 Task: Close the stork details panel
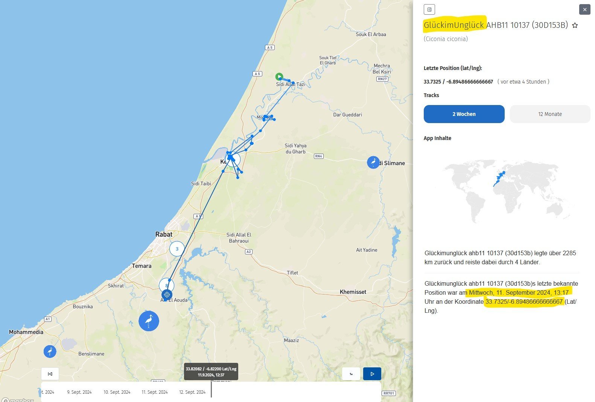(x=584, y=10)
